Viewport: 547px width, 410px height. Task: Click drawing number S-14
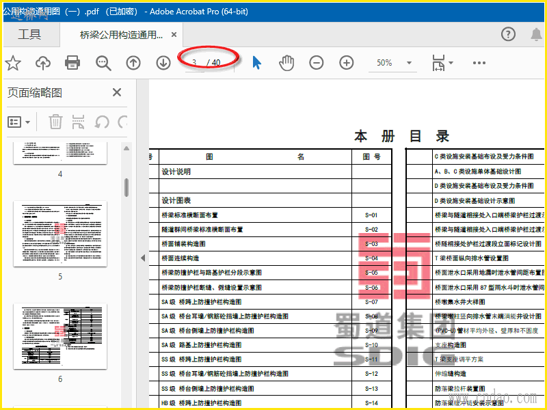[371, 402]
